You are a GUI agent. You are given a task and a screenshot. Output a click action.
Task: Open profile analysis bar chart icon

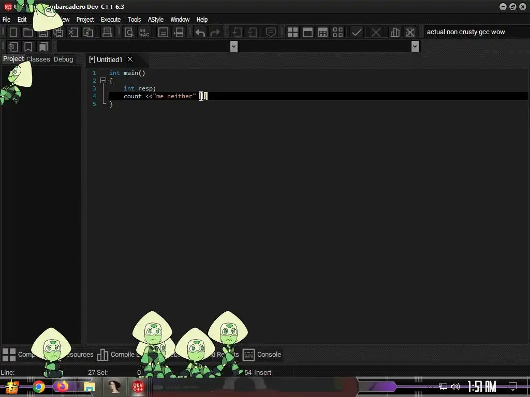coord(395,33)
